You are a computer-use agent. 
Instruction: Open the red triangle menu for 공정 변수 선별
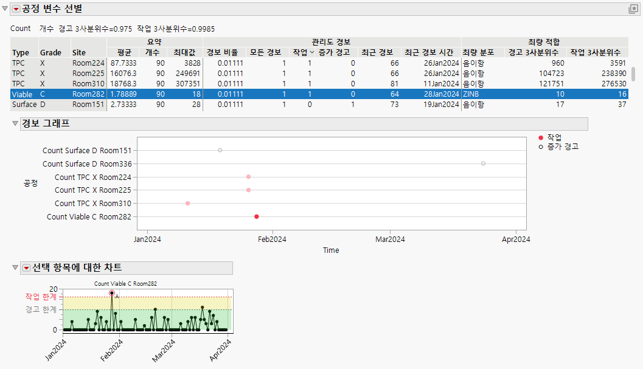[x=16, y=9]
